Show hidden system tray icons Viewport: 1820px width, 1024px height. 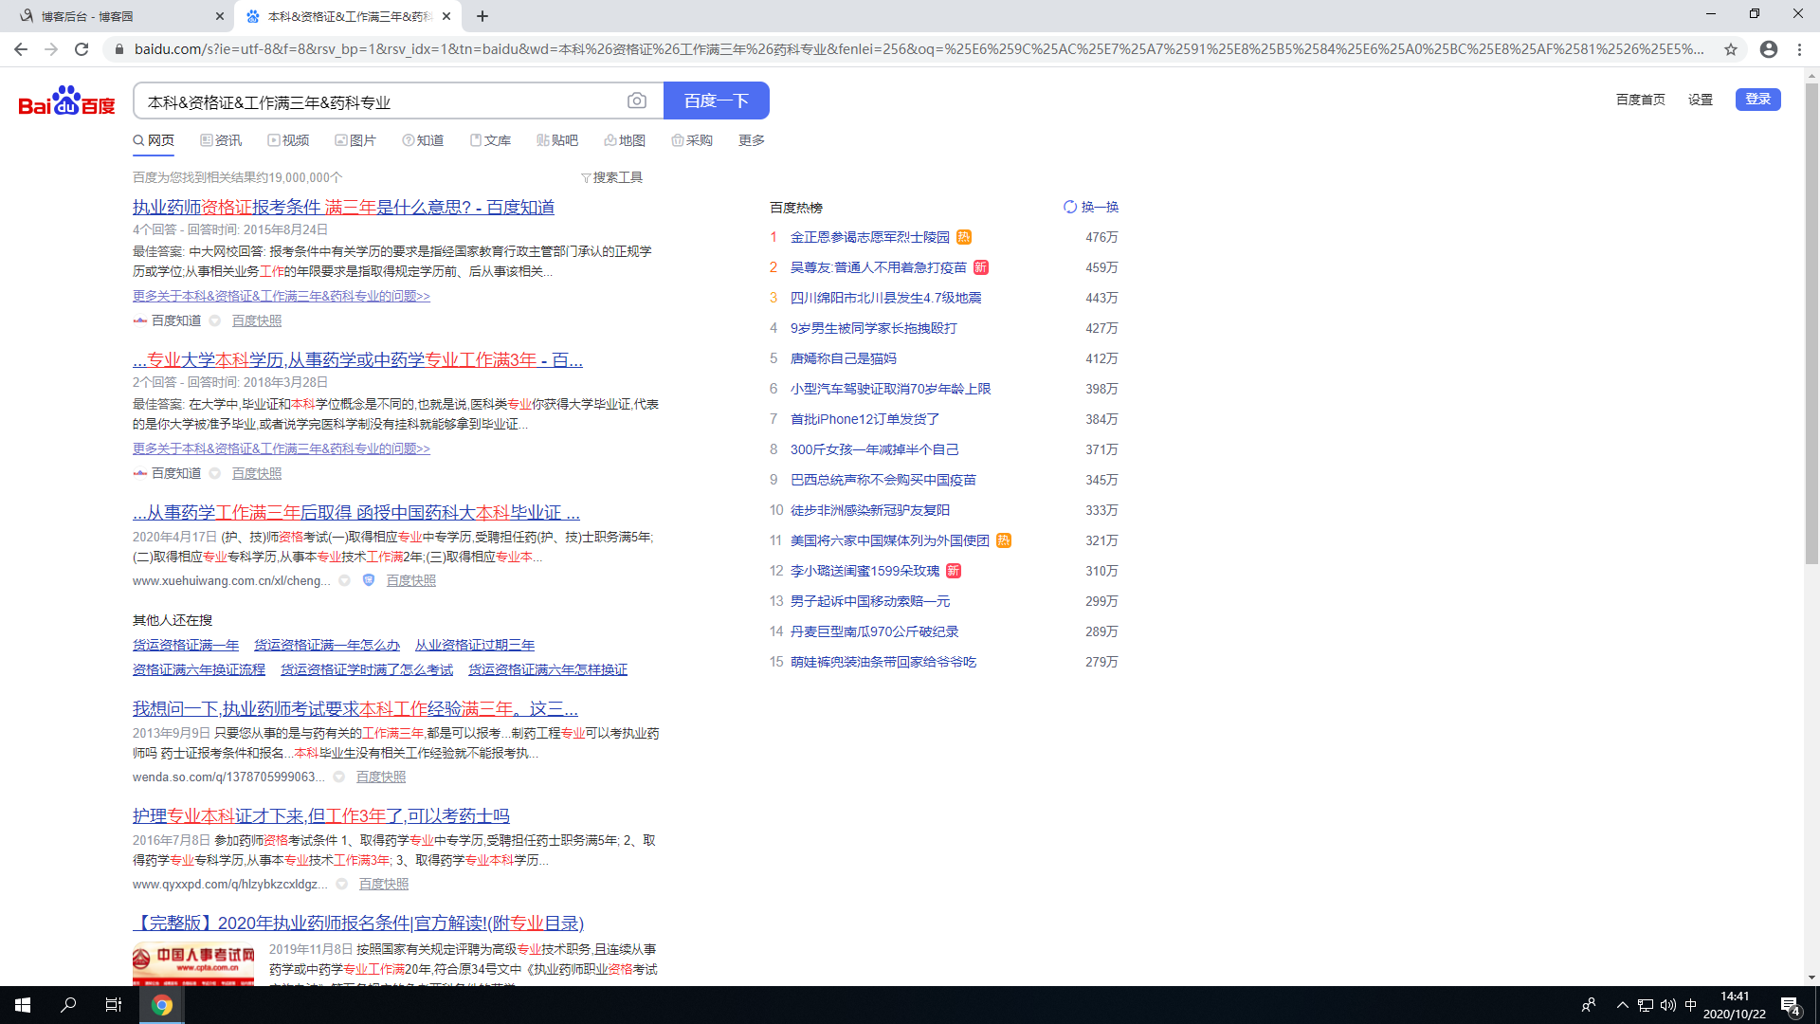click(1622, 1005)
